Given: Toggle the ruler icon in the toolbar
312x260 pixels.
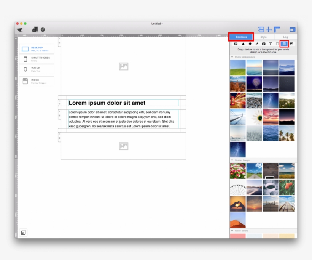Looking at the screenshot, I should (x=277, y=29).
